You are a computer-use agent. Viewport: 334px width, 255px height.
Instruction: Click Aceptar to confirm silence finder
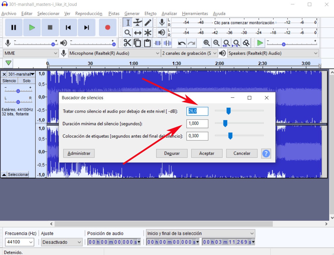coord(207,153)
